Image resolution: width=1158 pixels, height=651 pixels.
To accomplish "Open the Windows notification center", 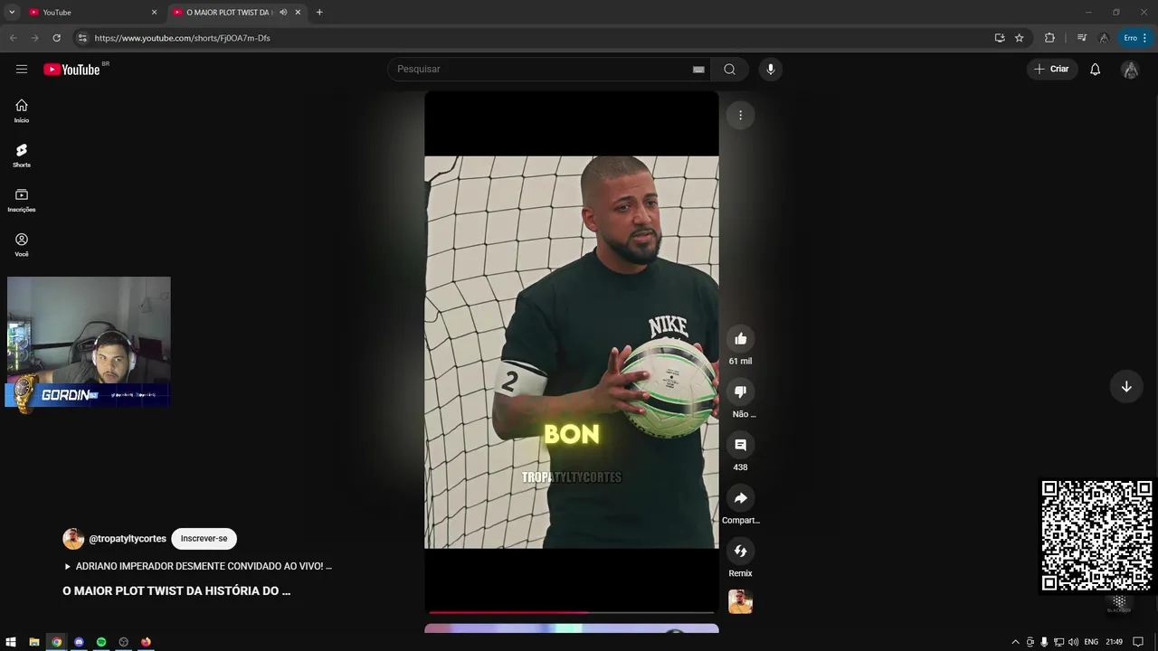I will pos(1140,642).
